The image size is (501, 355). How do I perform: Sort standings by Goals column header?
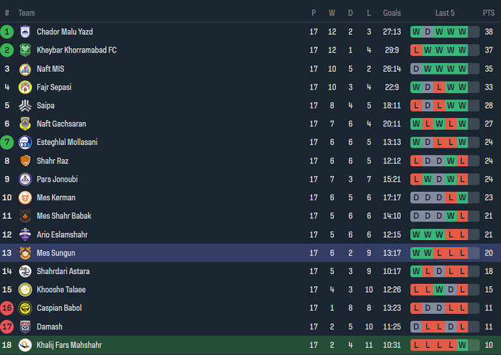[x=392, y=13]
